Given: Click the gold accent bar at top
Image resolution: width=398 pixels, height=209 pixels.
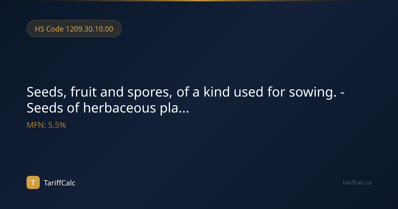Looking at the screenshot, I should tap(199, 1).
